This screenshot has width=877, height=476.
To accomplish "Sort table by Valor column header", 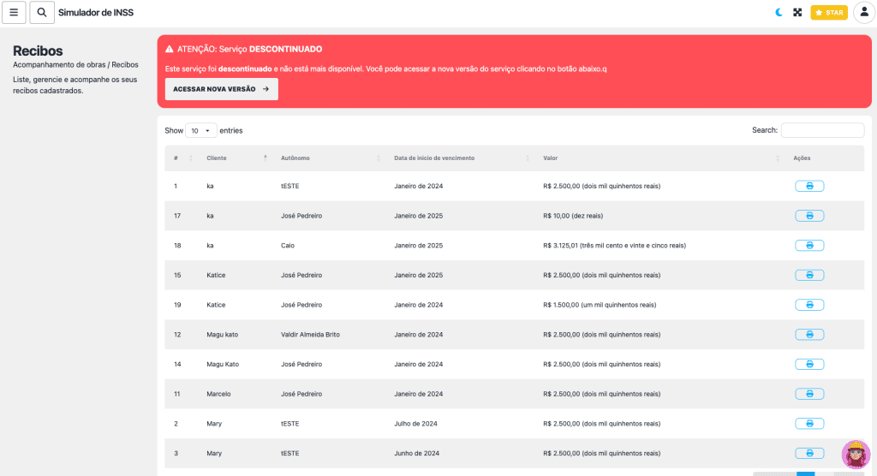I will [551, 158].
